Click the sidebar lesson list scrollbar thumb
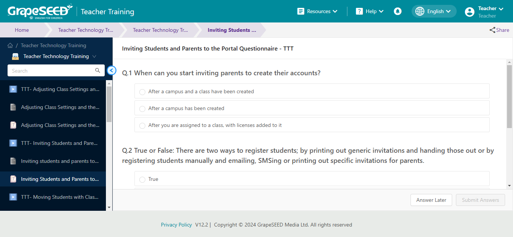The width and height of the screenshot is (513, 237). click(x=109, y=104)
